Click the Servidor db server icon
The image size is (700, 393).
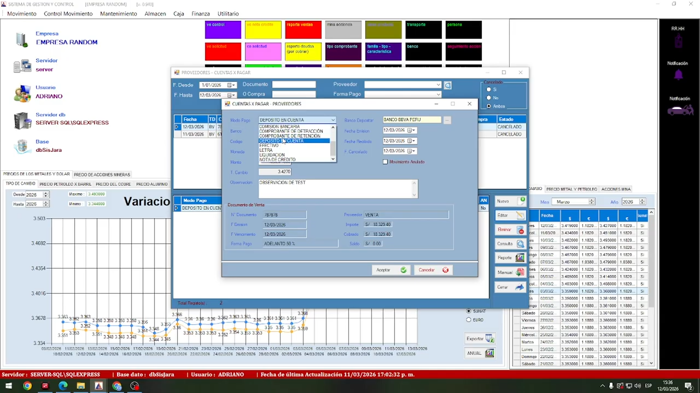[22, 120]
